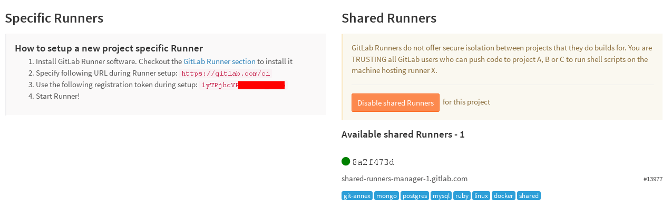Image resolution: width=672 pixels, height=209 pixels.
Task: Click the Disable shared Runners button
Action: point(395,103)
